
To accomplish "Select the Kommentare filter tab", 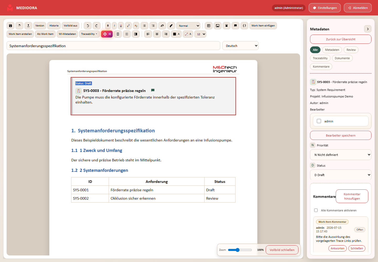I will (321, 67).
